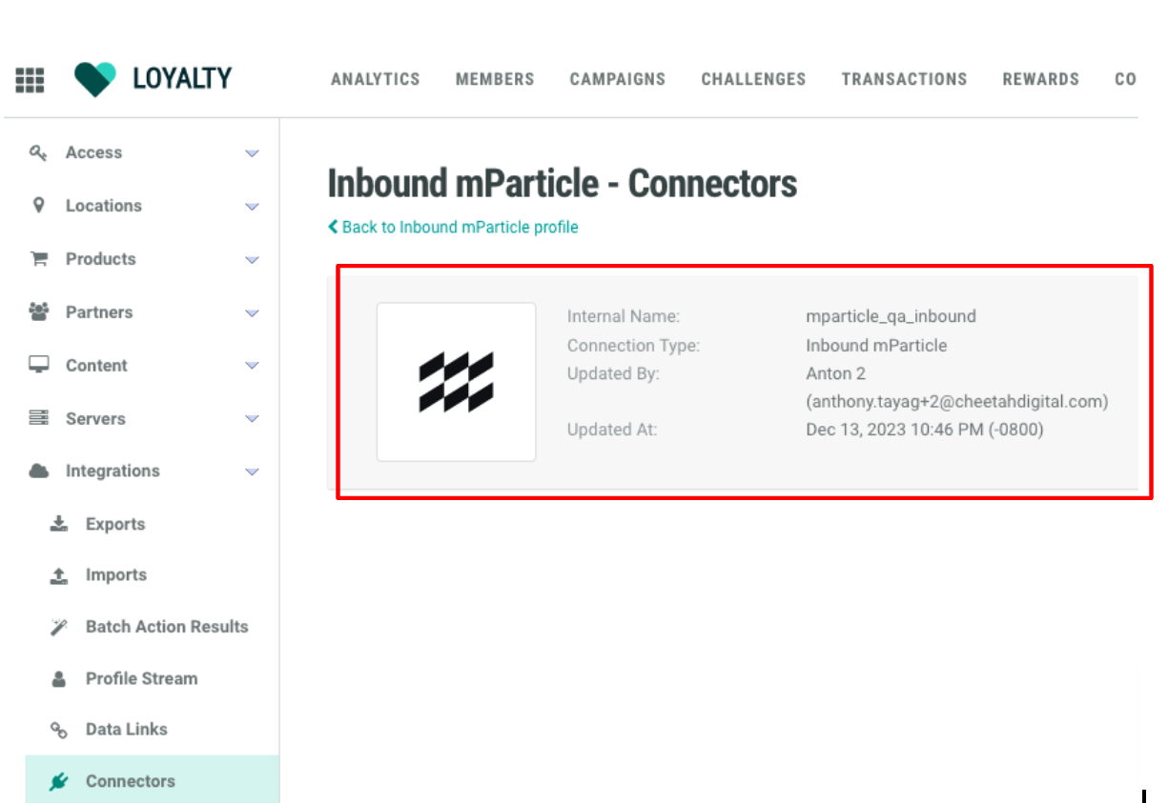
Task: Click the Content menu label
Action: pos(96,366)
